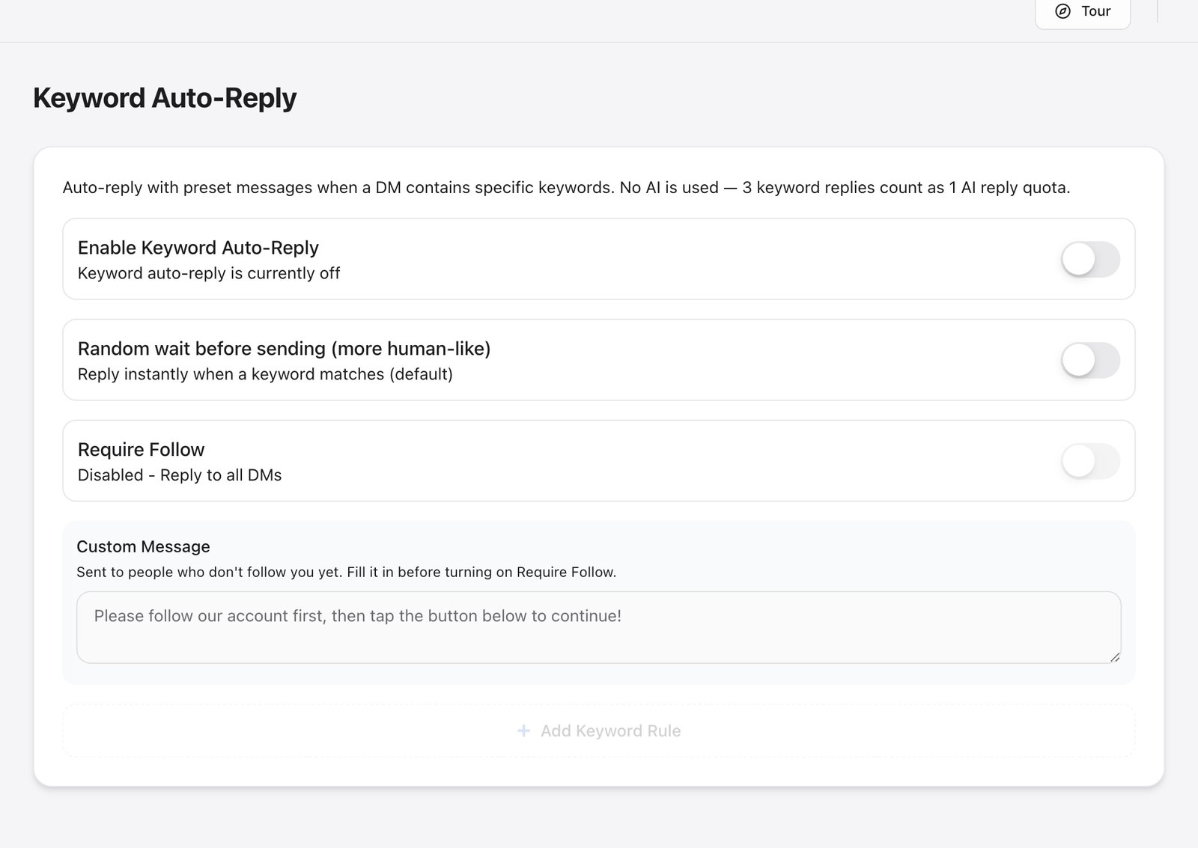Click the 'Auto-reply with preset messages' description

(566, 188)
